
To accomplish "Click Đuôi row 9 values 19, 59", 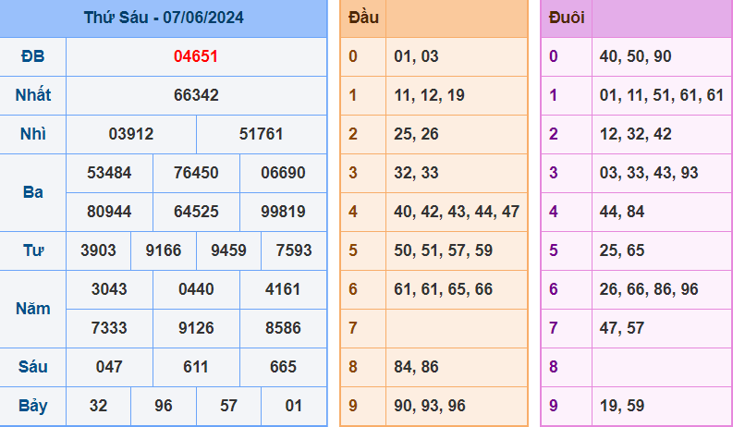I will [622, 406].
